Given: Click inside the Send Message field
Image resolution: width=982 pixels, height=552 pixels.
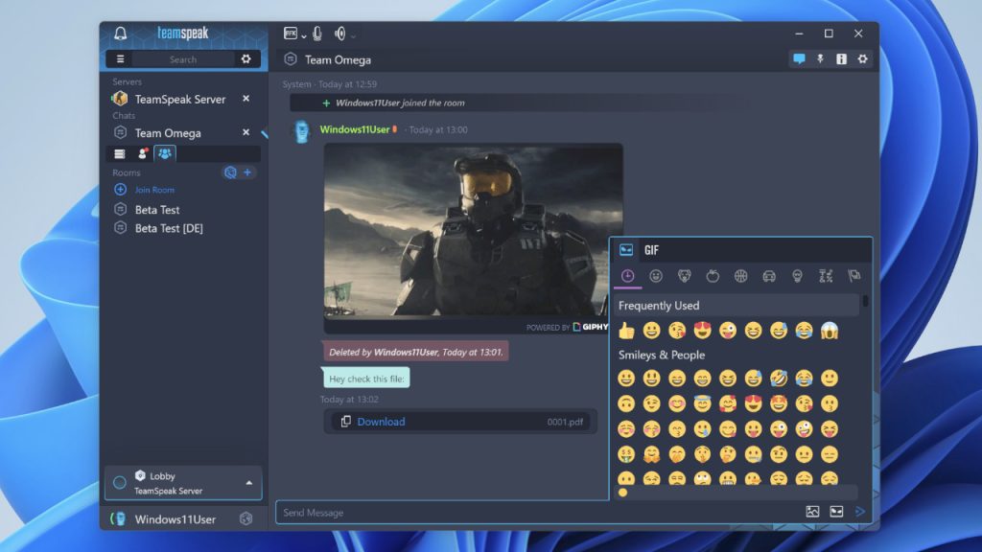Looking at the screenshot, I should (x=432, y=512).
